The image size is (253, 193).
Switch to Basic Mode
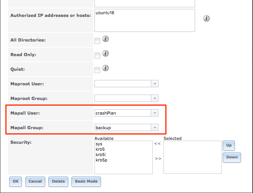(x=86, y=181)
